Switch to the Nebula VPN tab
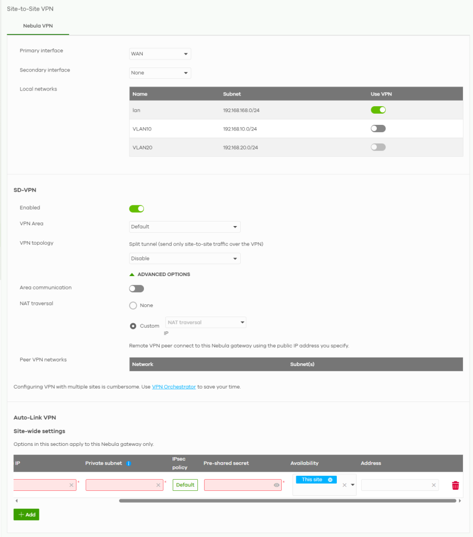The width and height of the screenshot is (473, 537). 38,26
